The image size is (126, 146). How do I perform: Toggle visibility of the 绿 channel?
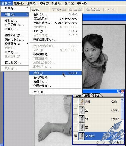(x=75, y=119)
